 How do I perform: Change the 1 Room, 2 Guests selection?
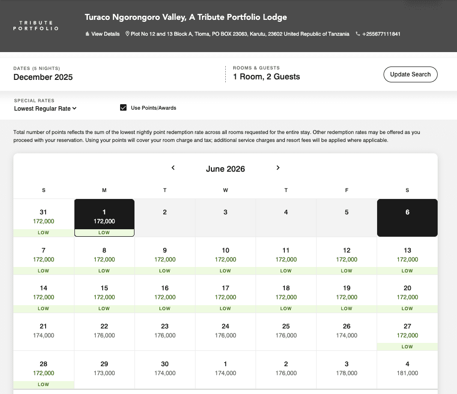266,77
